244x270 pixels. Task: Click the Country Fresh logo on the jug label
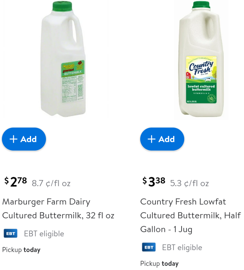pos(201,67)
